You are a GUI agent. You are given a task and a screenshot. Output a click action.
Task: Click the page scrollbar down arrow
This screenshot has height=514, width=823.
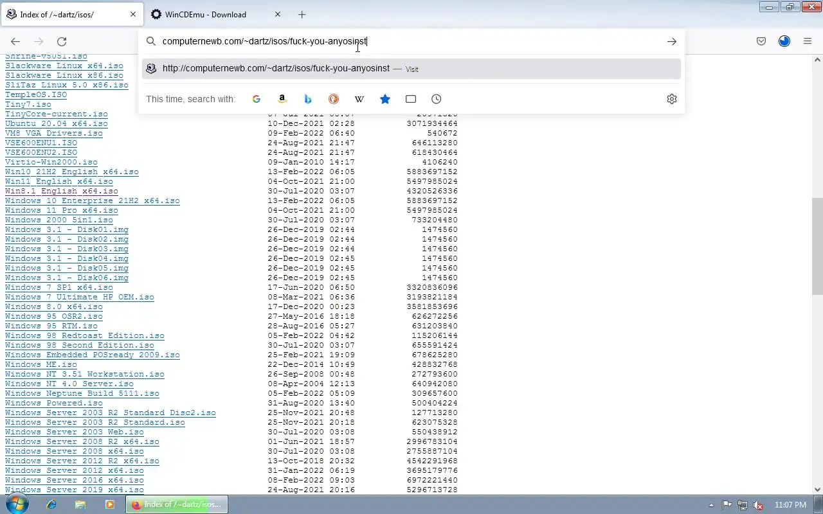(817, 489)
